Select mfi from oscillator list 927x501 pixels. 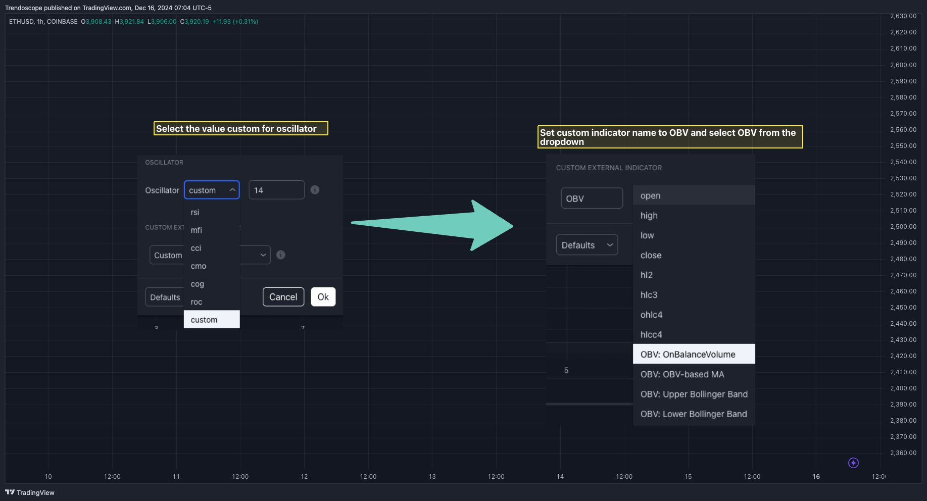(212, 230)
